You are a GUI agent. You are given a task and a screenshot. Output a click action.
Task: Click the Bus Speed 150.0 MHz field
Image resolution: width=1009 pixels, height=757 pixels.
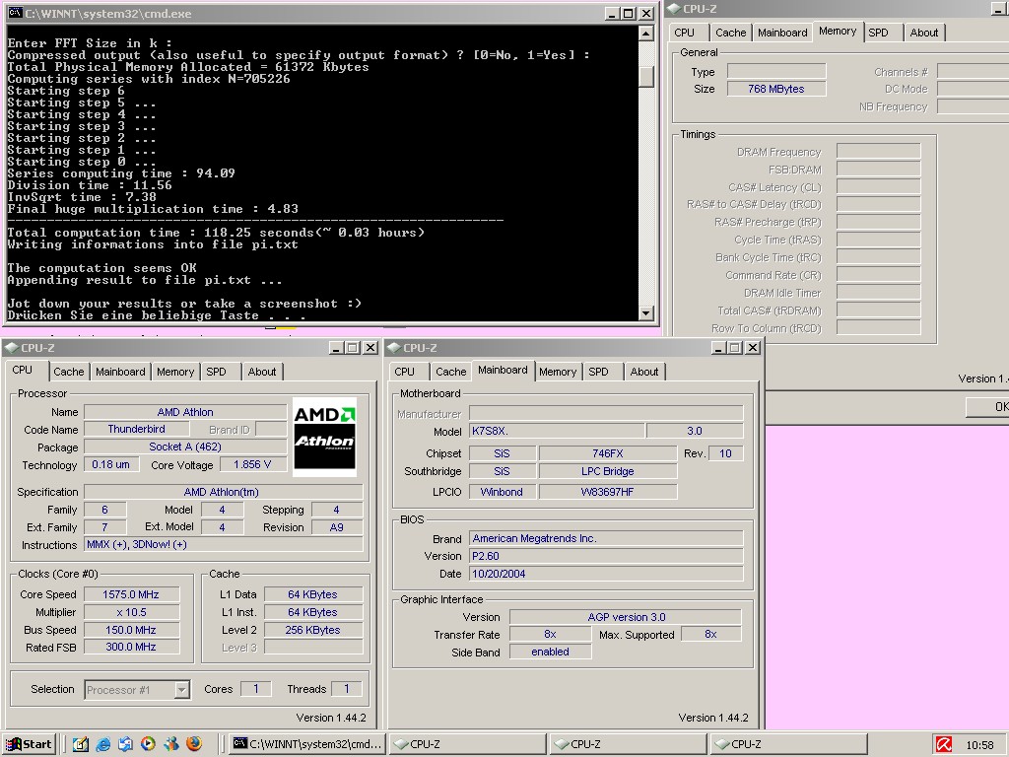(x=131, y=630)
